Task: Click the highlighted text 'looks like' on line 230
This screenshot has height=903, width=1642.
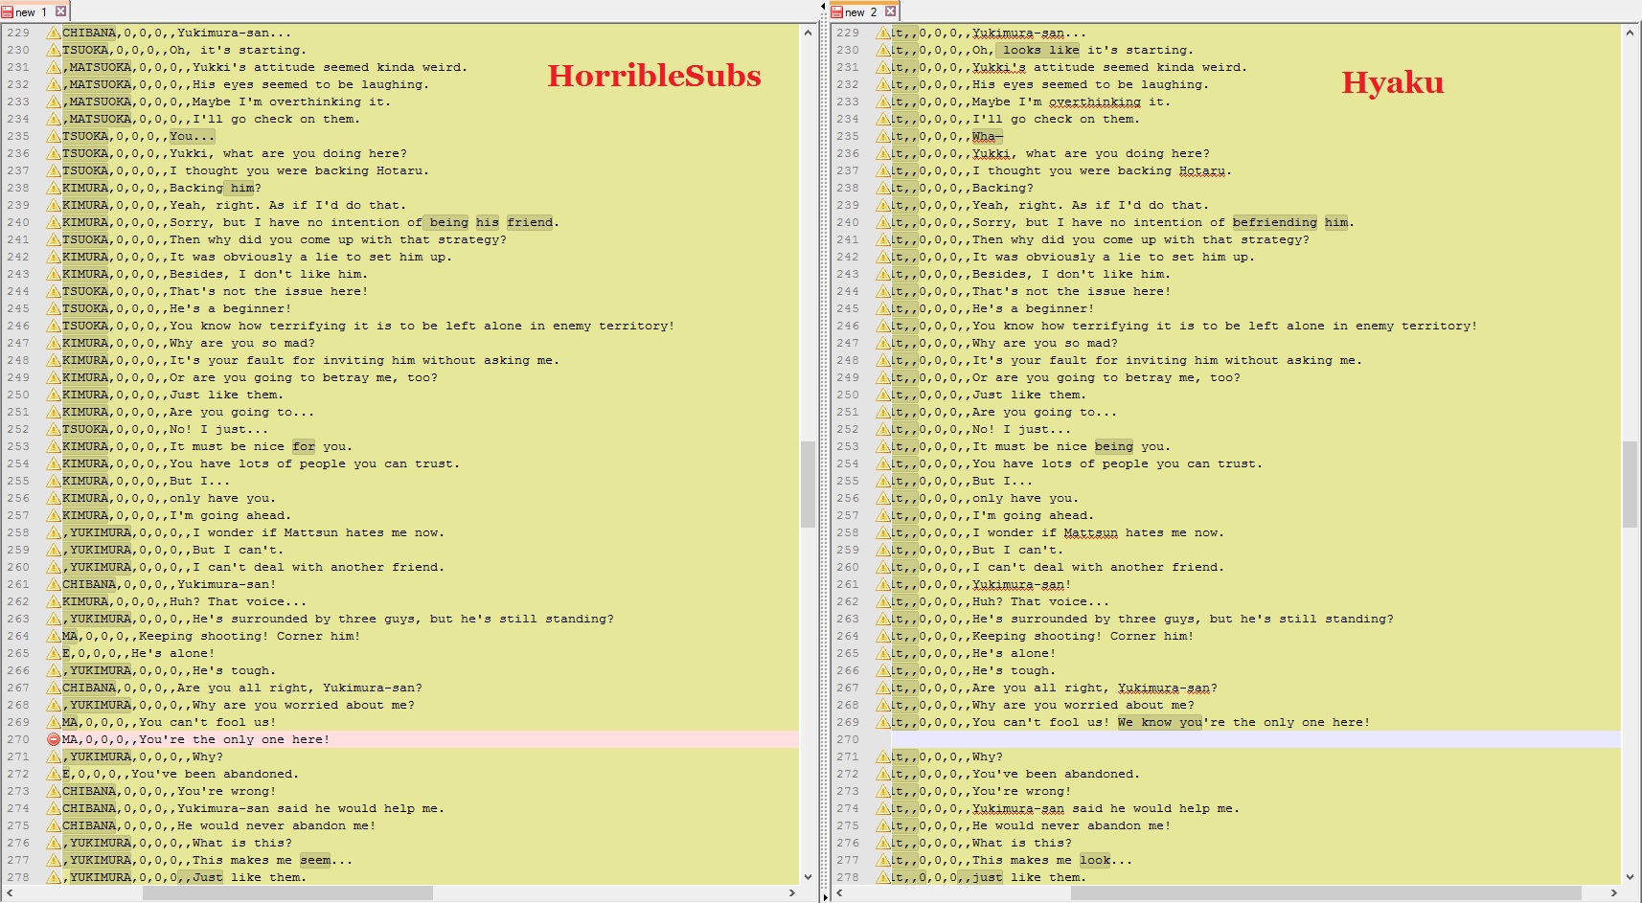Action: tap(1040, 50)
